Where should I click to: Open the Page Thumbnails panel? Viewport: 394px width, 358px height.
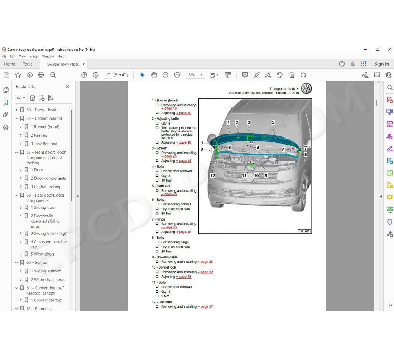6,89
